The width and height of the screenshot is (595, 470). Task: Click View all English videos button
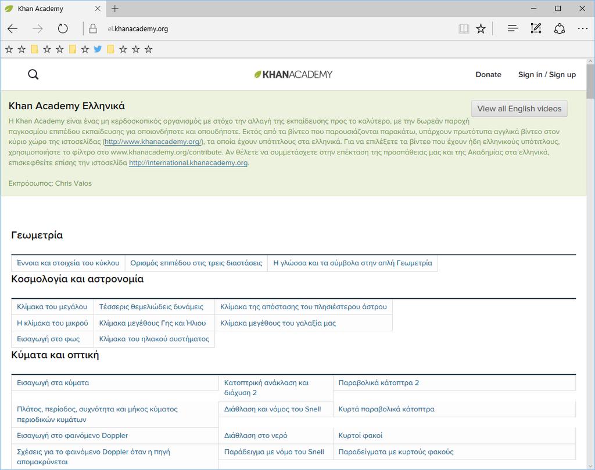[519, 109]
